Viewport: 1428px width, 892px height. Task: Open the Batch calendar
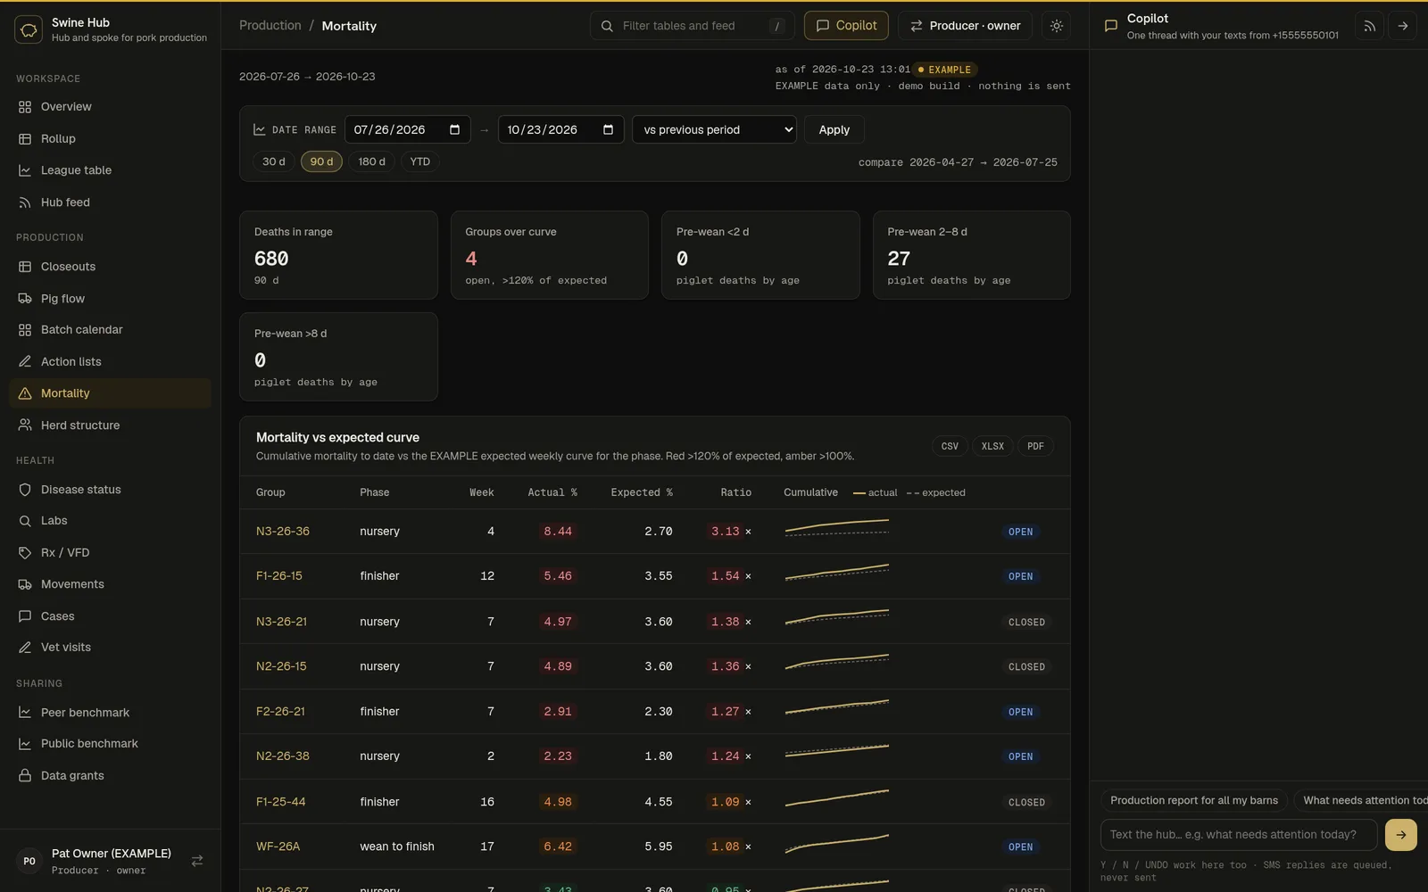110,330
